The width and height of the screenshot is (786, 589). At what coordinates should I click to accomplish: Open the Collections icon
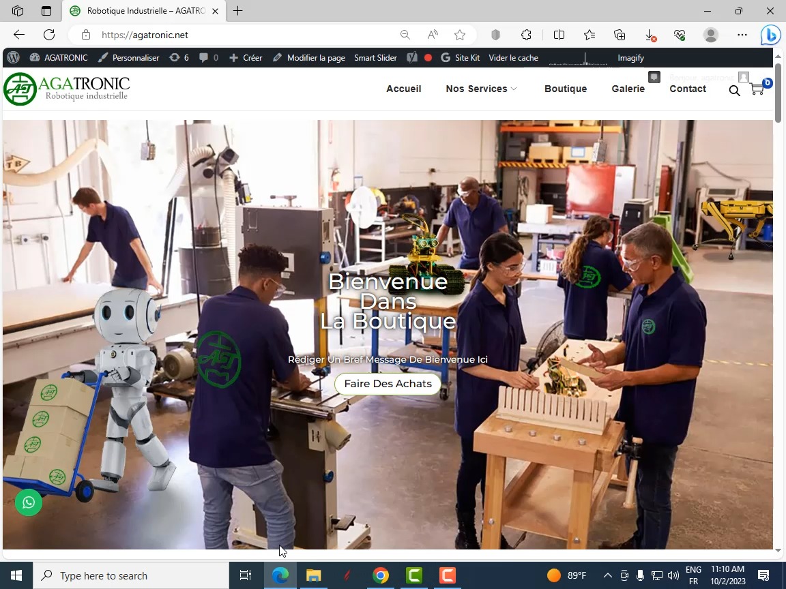(620, 35)
